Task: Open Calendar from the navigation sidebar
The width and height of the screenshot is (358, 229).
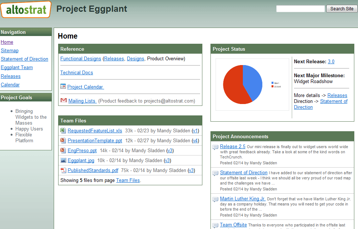Action: pyautogui.click(x=10, y=85)
